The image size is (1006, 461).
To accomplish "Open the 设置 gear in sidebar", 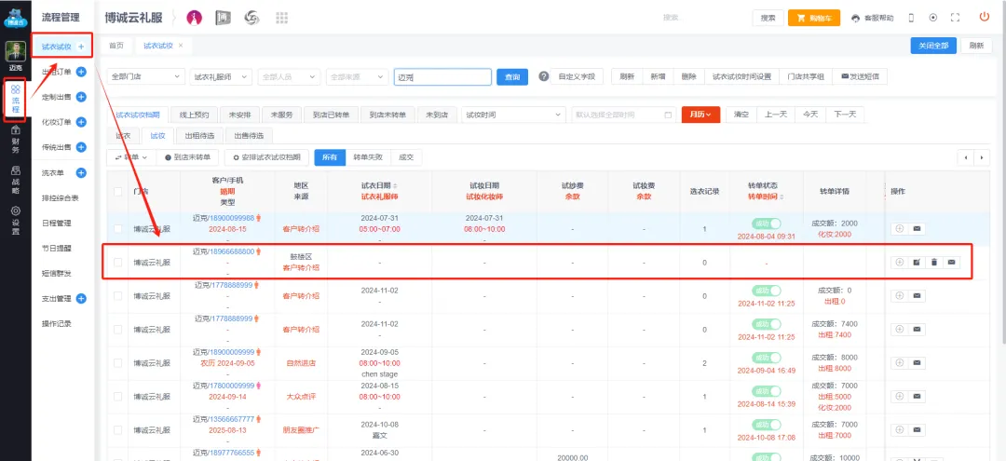I will (x=15, y=227).
